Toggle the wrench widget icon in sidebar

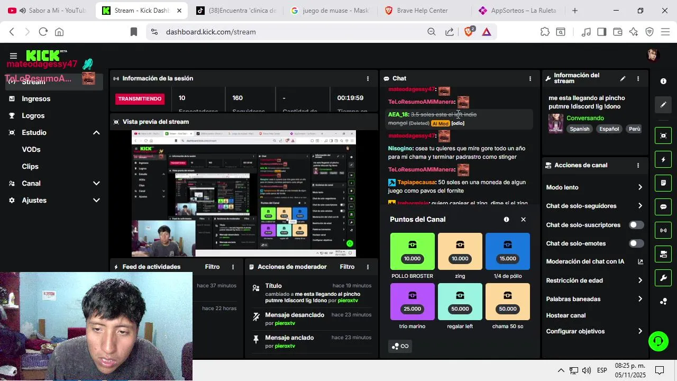[x=663, y=278]
